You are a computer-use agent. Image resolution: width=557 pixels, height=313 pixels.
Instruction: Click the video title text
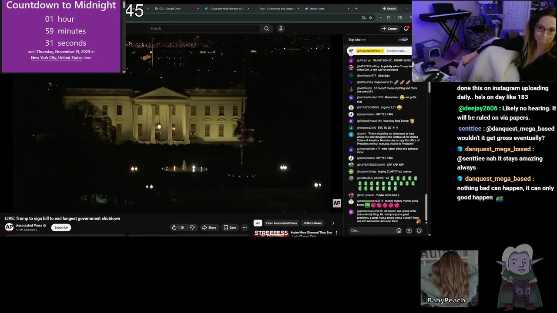click(x=63, y=218)
